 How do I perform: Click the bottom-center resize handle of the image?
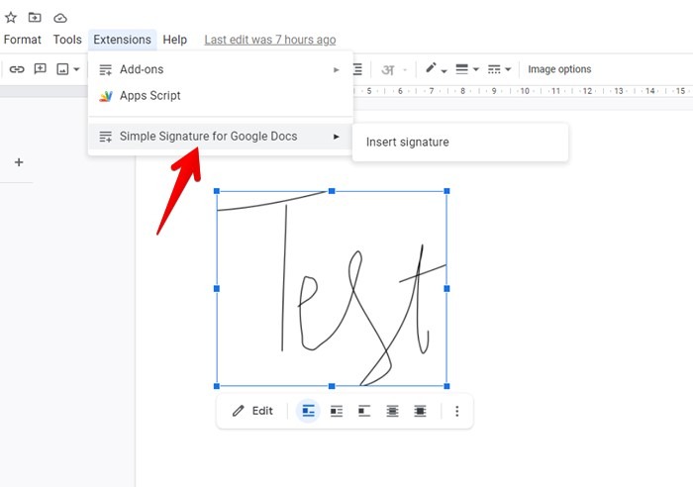tap(332, 386)
